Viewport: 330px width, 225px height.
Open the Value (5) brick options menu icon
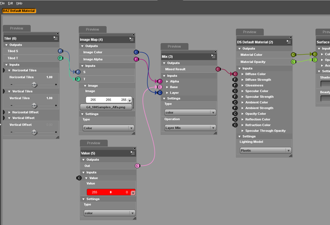coord(133,153)
